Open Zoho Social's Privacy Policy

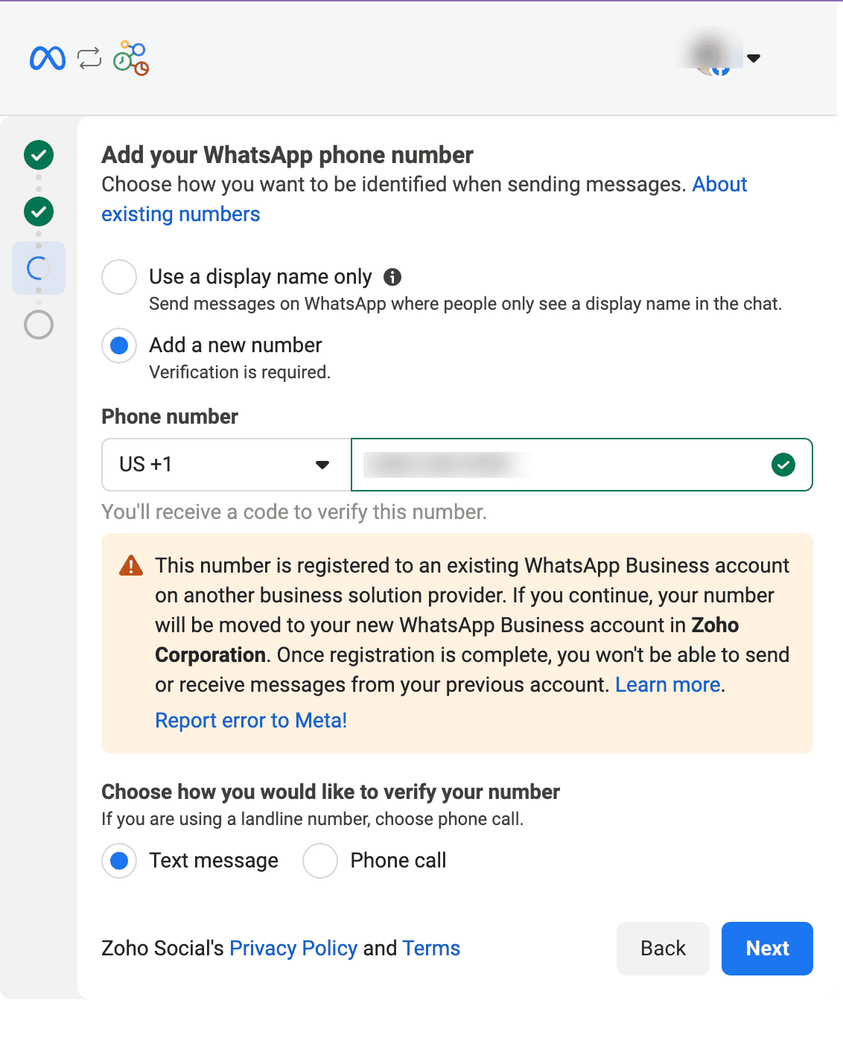[293, 949]
